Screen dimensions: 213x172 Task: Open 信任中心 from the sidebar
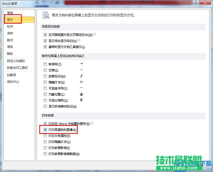13,82
